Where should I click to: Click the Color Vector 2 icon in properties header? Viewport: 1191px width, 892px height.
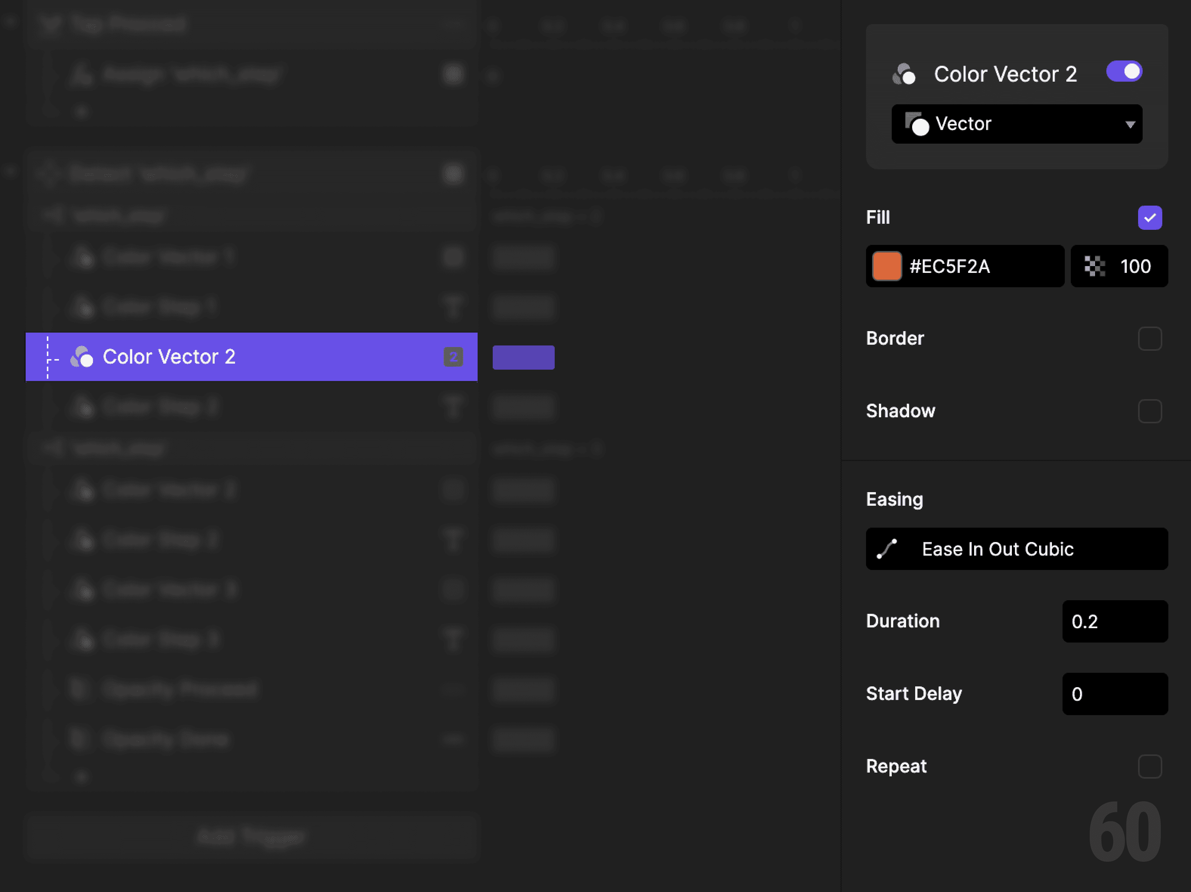pyautogui.click(x=905, y=74)
